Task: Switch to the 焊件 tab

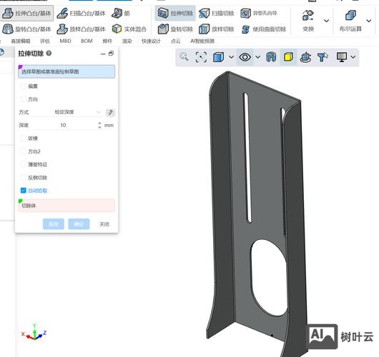Action: point(107,41)
